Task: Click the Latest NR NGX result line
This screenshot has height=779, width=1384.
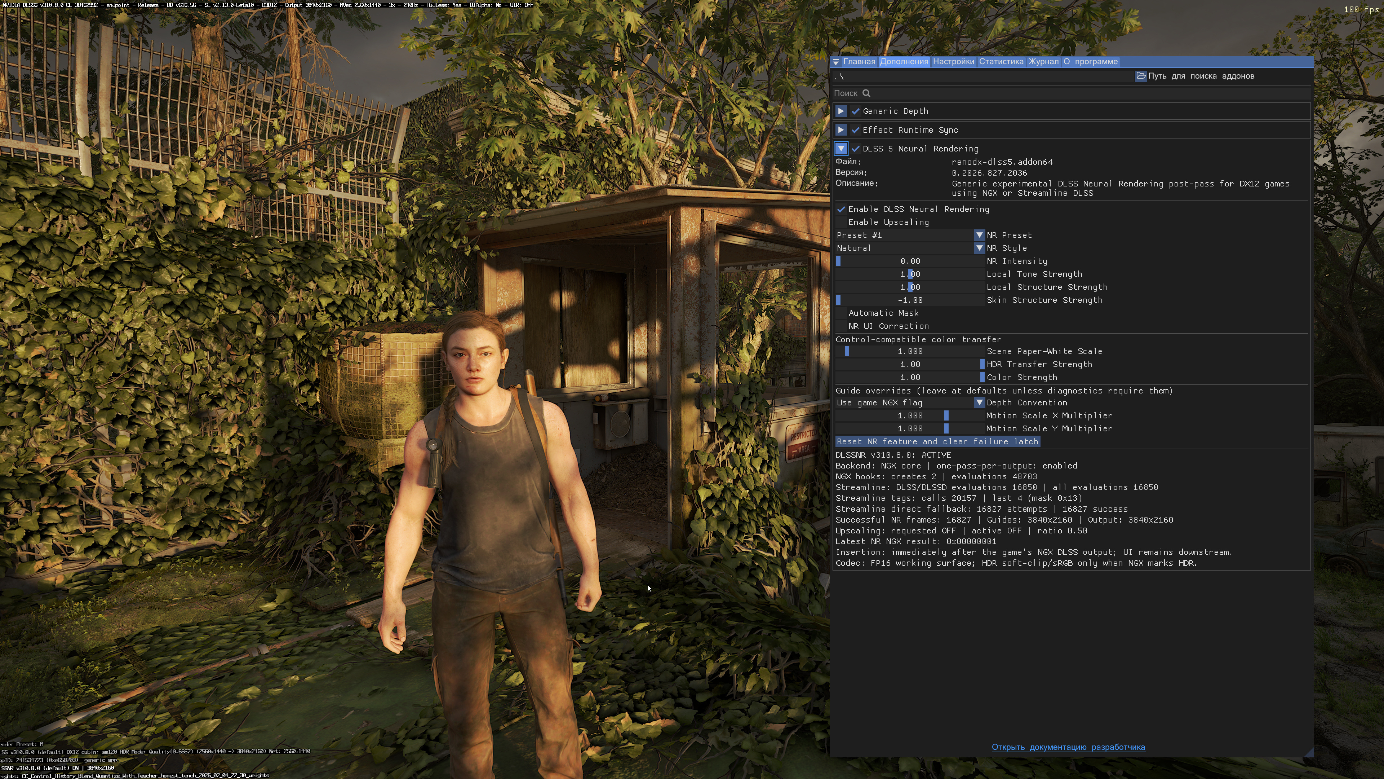Action: click(915, 541)
